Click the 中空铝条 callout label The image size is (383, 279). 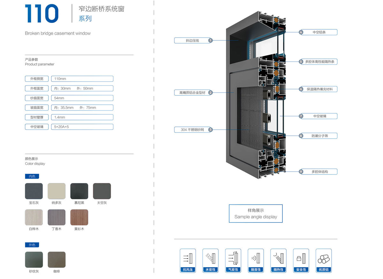pyautogui.click(x=319, y=32)
